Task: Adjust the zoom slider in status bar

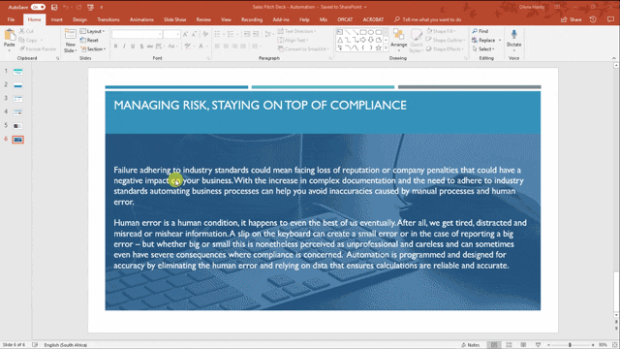Action: point(570,345)
